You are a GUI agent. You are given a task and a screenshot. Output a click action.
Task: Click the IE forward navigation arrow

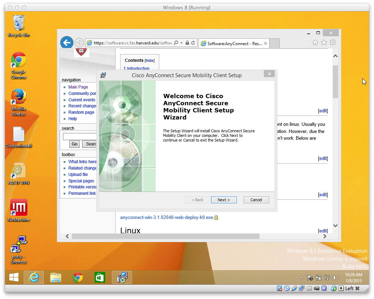(79, 43)
